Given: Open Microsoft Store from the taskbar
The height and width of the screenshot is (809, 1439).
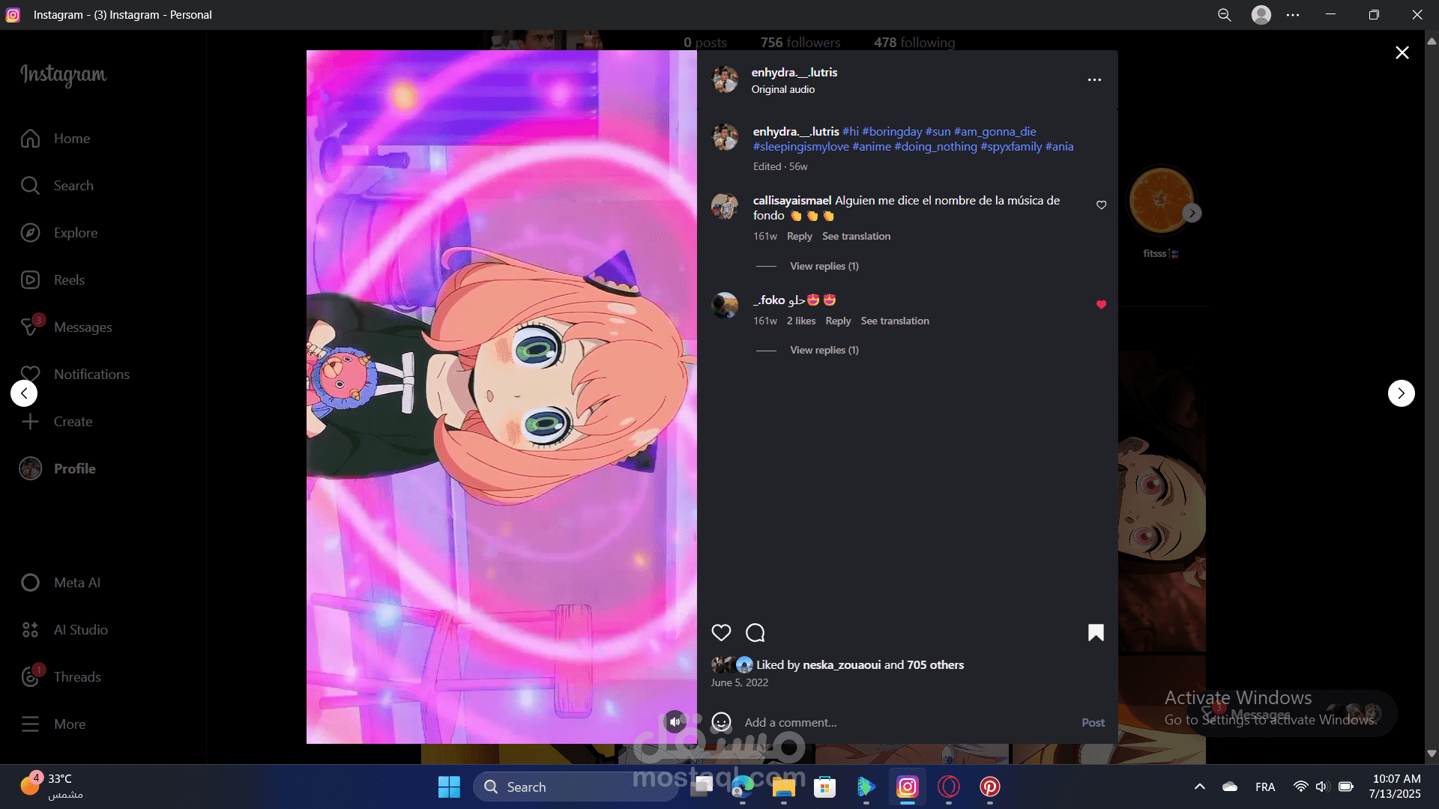Looking at the screenshot, I should pos(824,787).
